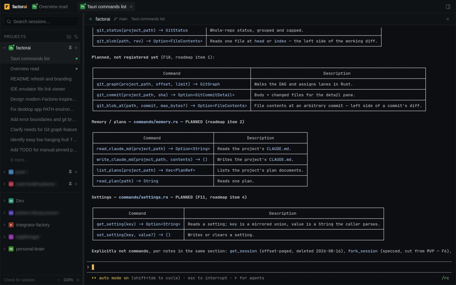Click the get_session link
The width and height of the screenshot is (456, 285).
pos(243,251)
